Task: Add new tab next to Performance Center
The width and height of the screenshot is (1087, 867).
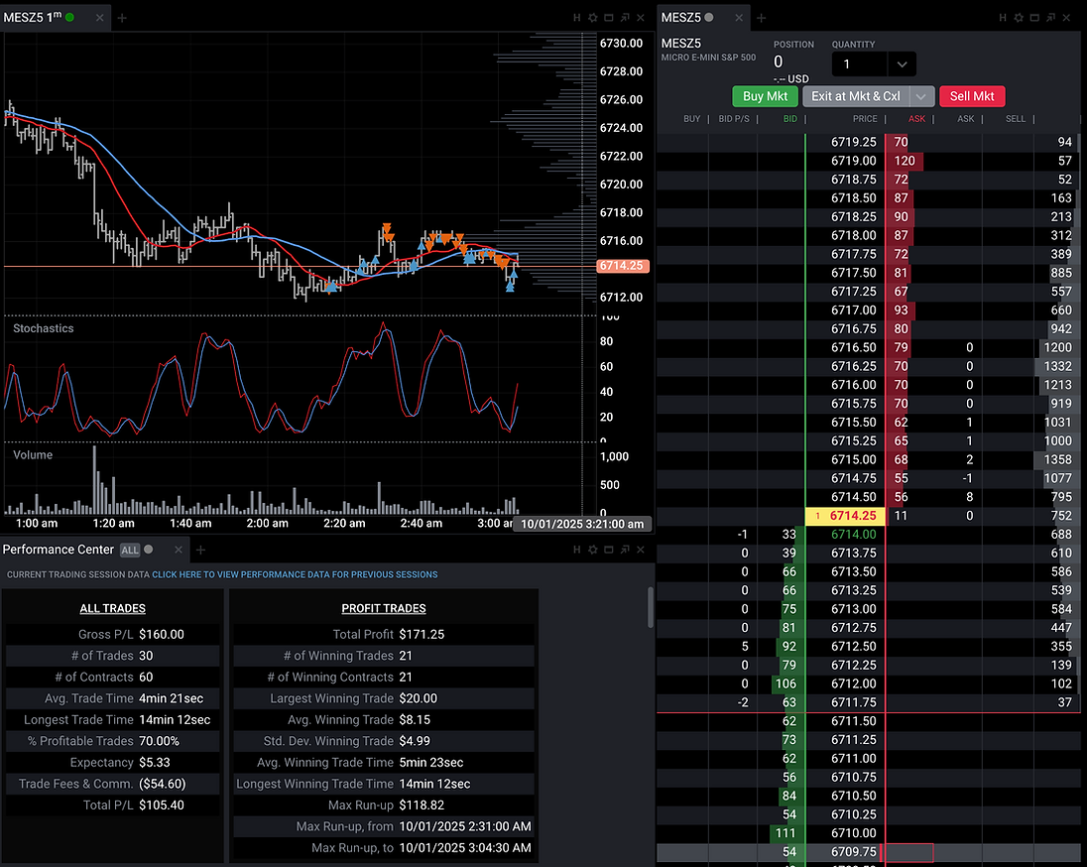Action: [x=200, y=550]
